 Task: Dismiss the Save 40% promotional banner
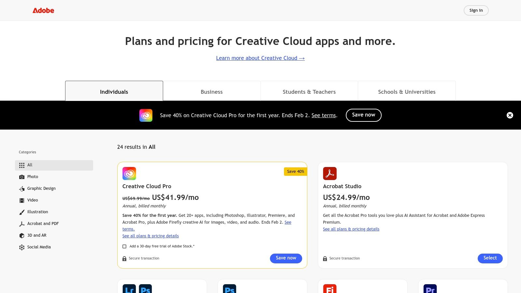tap(510, 115)
